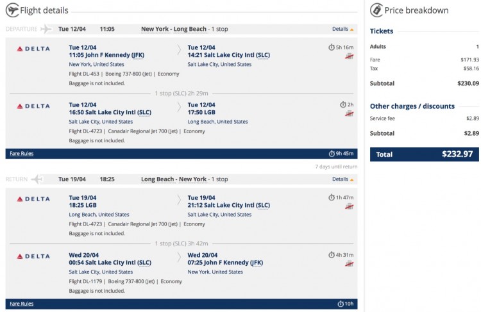Collapse the departure flight Details
This screenshot has width=481, height=312.
342,29
